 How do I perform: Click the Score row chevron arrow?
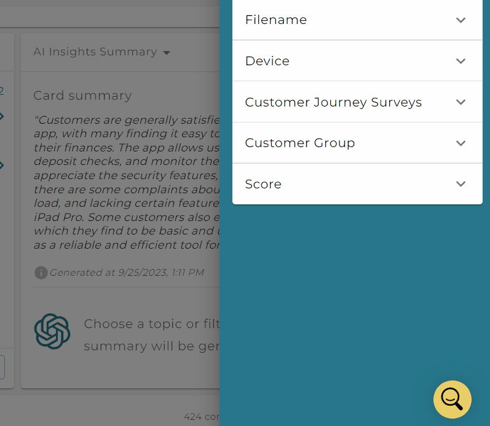tap(460, 183)
